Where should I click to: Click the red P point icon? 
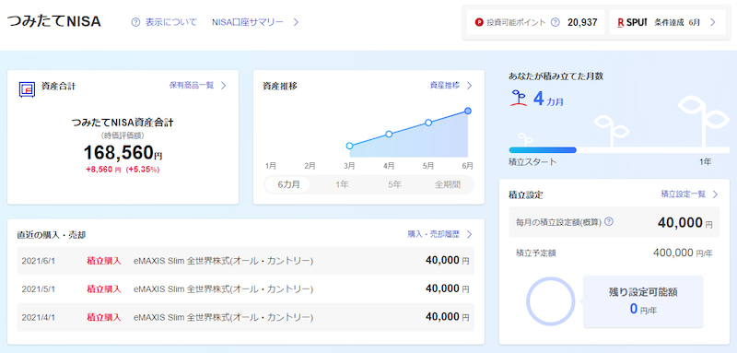(479, 22)
